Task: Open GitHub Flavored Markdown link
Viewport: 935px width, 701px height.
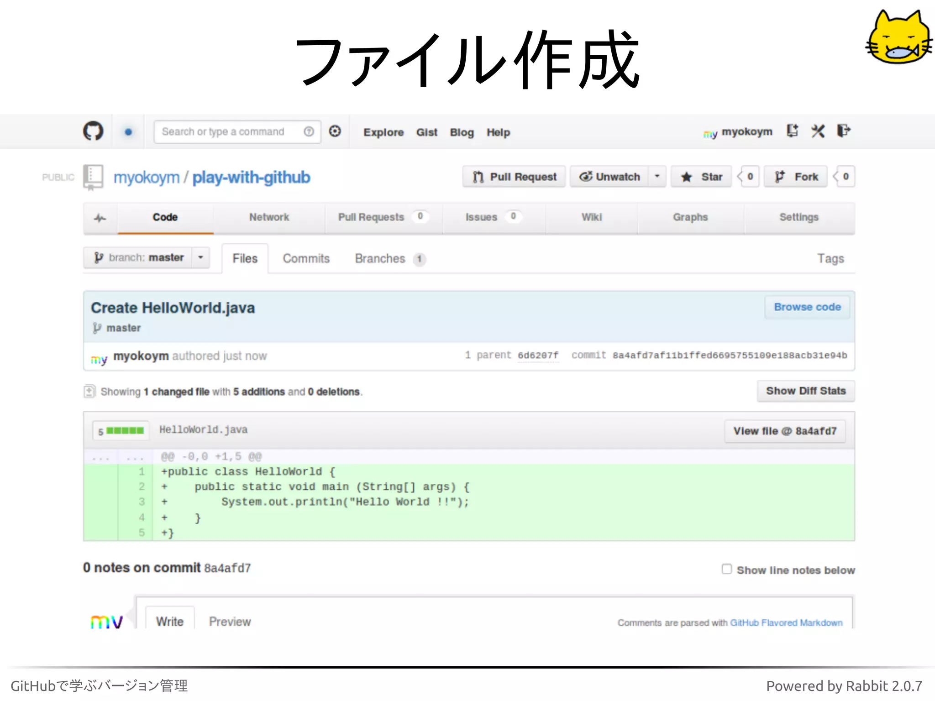Action: 786,623
